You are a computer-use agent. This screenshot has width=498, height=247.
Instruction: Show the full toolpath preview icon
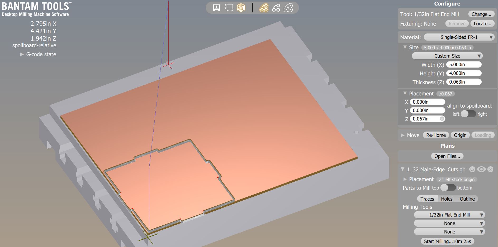click(264, 8)
